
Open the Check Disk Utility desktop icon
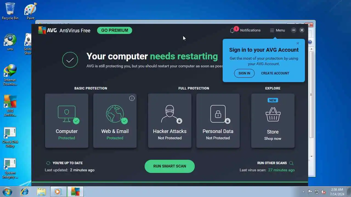pyautogui.click(x=10, y=137)
